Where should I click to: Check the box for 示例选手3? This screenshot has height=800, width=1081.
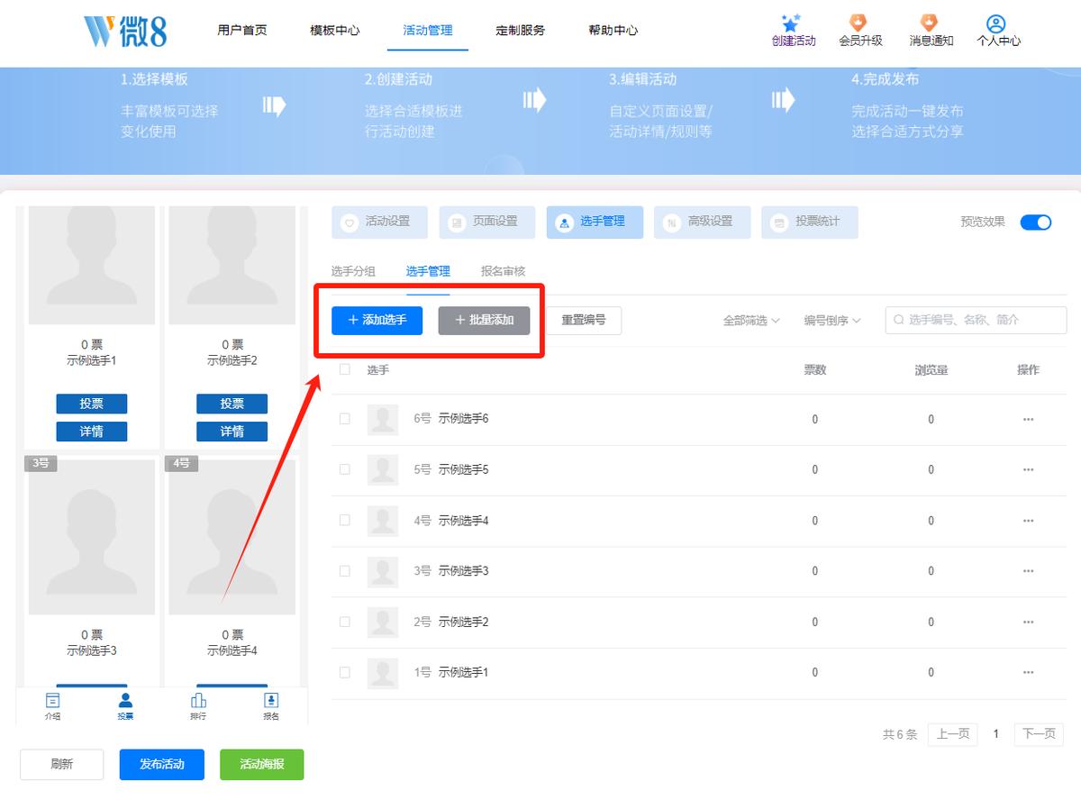[x=345, y=570]
